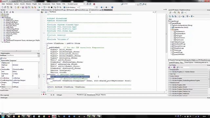Click the purple category icon in Tool-Palette
Image resolution: width=210 pixels, height=118 pixels.
pyautogui.click(x=174, y=67)
